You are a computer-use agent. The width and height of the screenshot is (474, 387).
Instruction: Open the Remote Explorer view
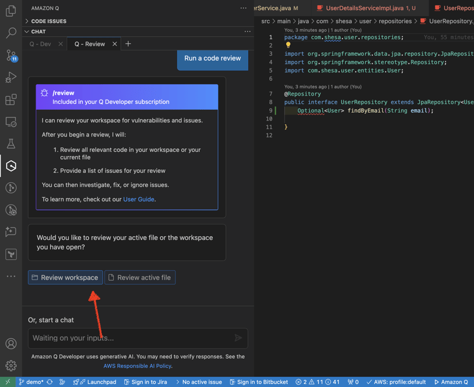[11, 122]
